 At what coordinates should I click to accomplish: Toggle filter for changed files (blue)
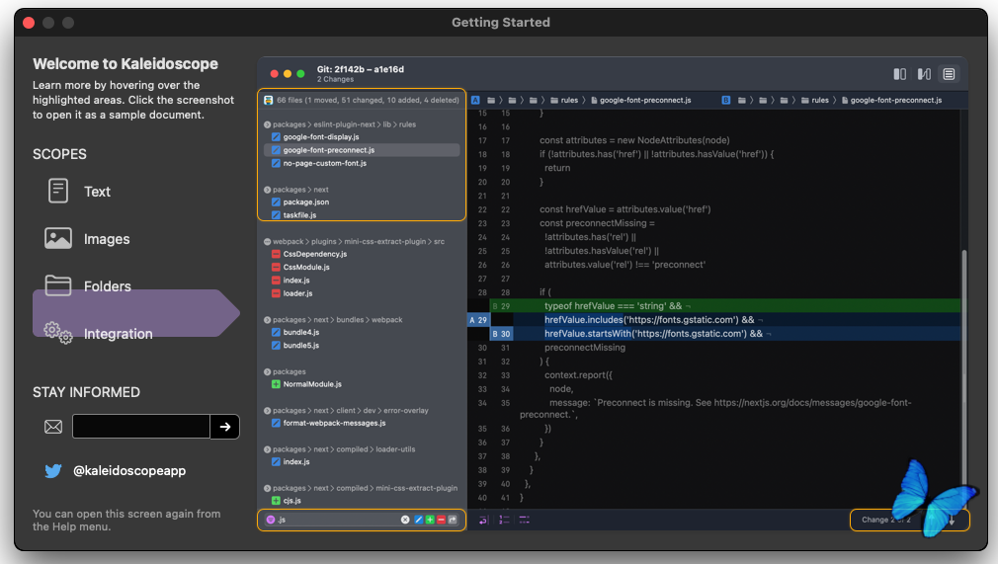[418, 520]
